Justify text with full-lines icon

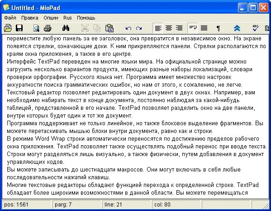point(204,28)
